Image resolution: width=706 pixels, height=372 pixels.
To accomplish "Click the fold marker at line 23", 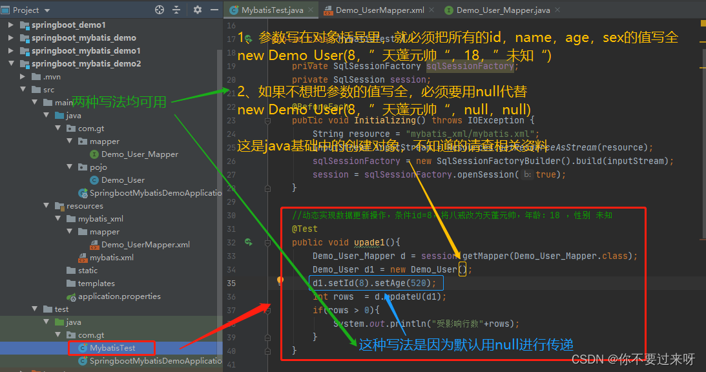I will pyautogui.click(x=267, y=121).
